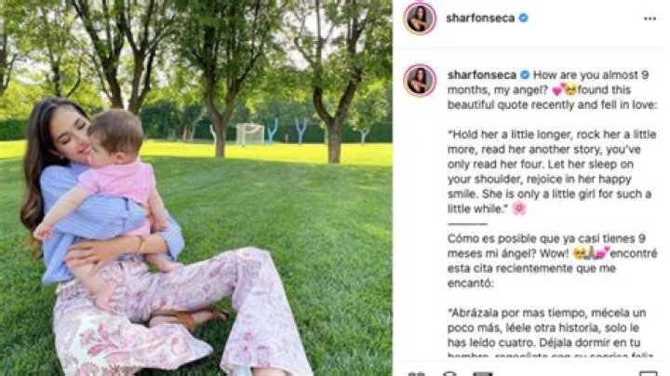Screen dimensions: 670x376
Task: Click the soccer goal in the photo background
Action: pos(249,134)
